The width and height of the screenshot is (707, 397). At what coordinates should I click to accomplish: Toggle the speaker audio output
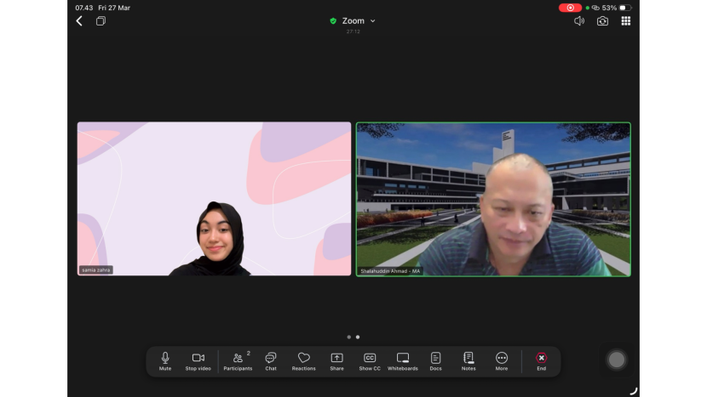click(x=579, y=21)
